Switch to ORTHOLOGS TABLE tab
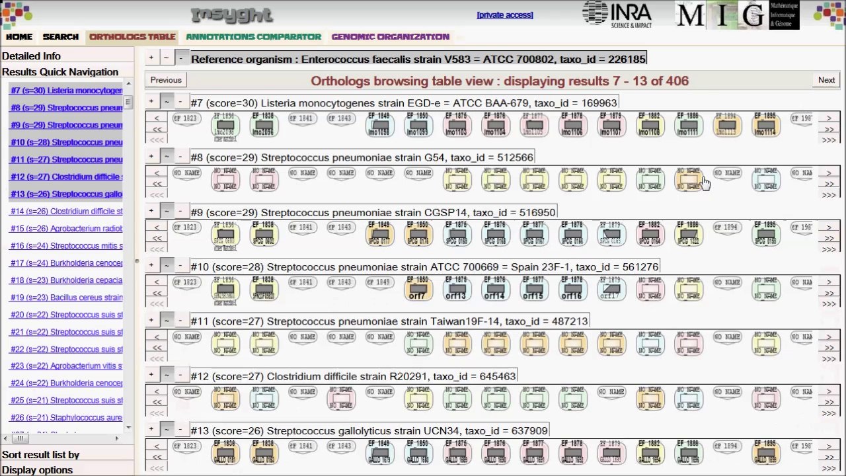 pos(132,37)
